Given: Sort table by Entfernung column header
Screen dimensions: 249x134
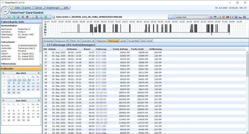Looking at the screenshot, I should click(155, 49).
